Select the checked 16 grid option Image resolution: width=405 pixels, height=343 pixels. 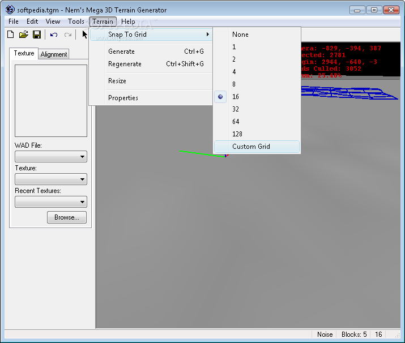257,97
